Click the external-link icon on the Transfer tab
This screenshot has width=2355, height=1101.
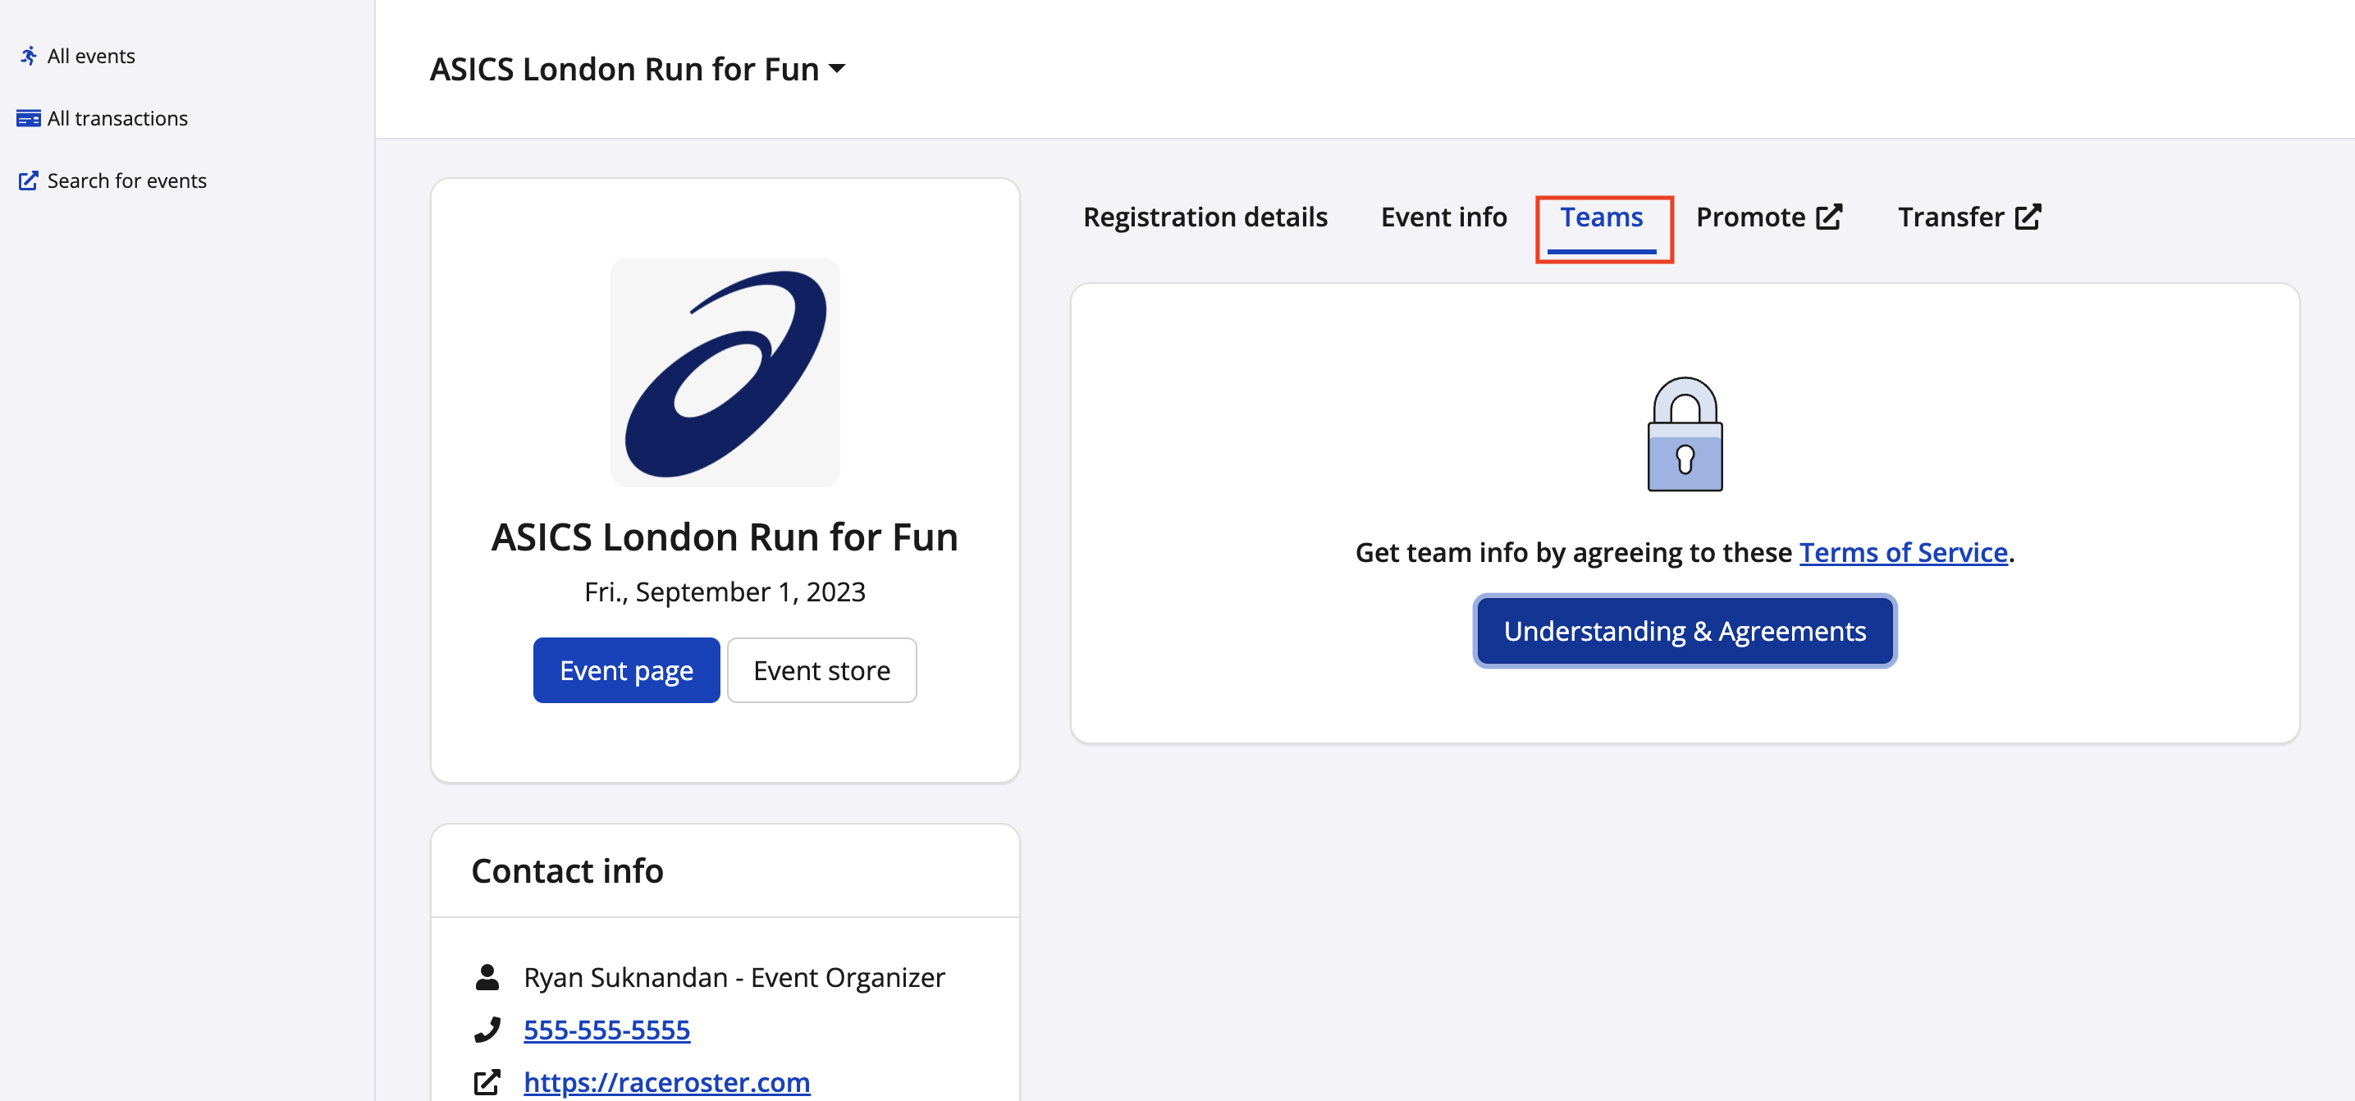click(x=2028, y=217)
